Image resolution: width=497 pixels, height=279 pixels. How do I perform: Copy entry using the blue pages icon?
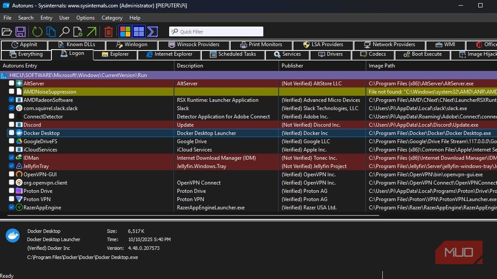51,32
